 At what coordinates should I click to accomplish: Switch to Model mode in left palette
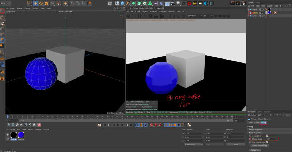(x=2, y=18)
